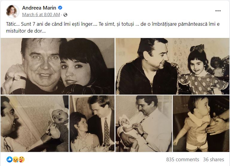
Task: Click the blue verified badge
Action: (x=60, y=8)
